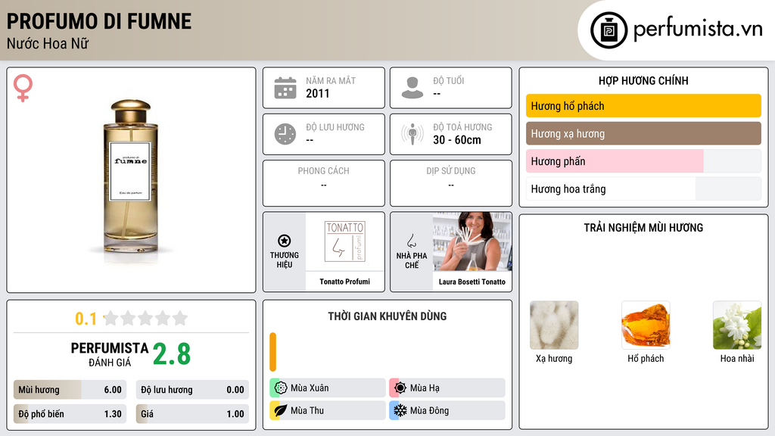Click the Hương xạ hương accord bar
The height and width of the screenshot is (436, 775).
pos(643,133)
